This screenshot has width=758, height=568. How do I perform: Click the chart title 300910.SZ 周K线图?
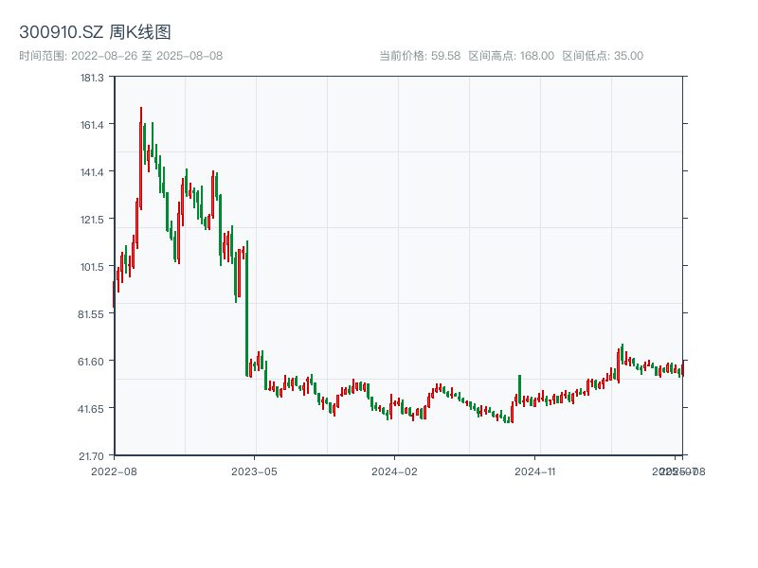click(95, 32)
